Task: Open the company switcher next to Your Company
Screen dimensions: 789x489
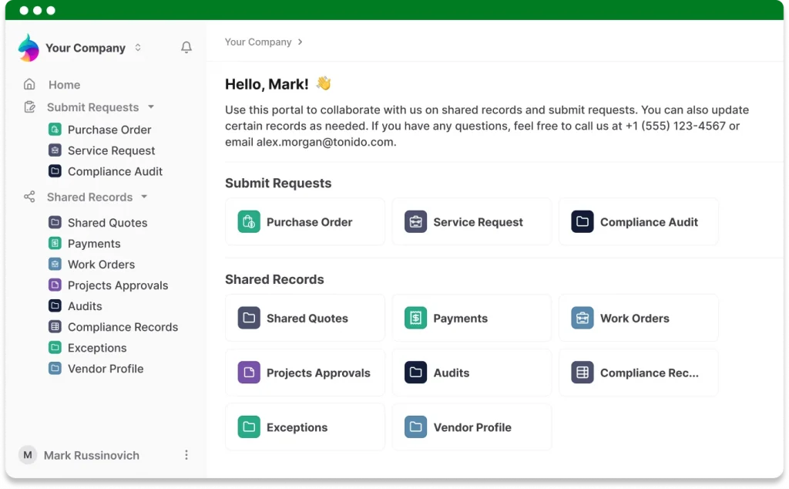Action: pos(138,48)
